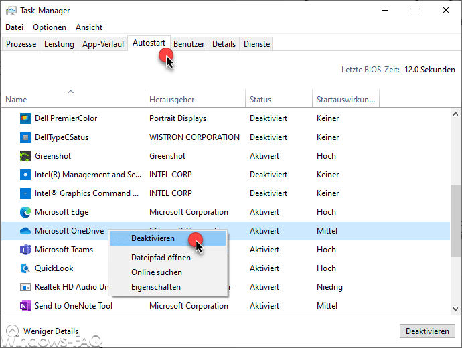Viewport: 462px width, 348px height.
Task: Click the Microsoft Edge icon
Action: (25, 212)
